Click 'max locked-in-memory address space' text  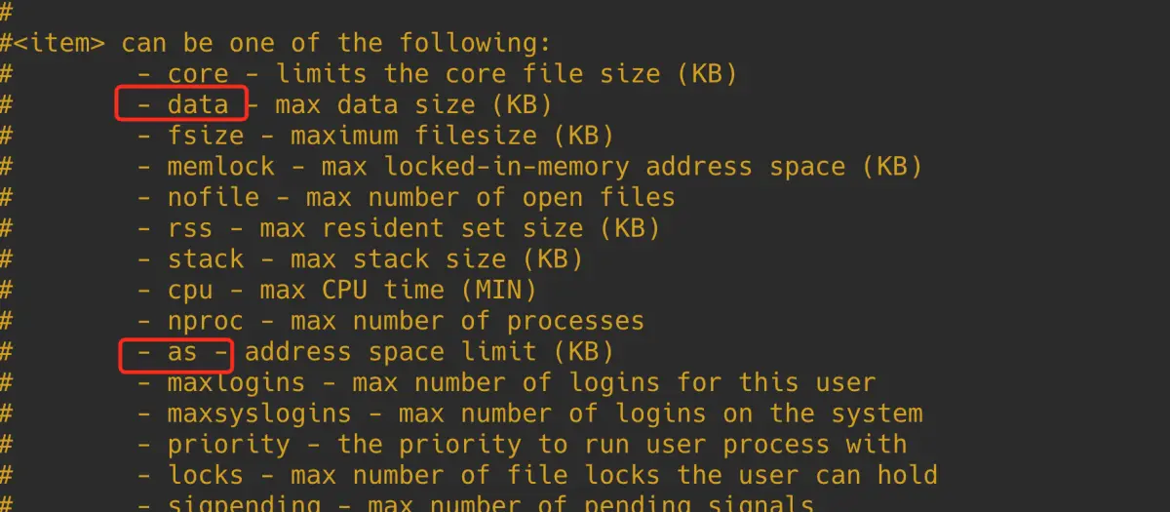coord(583,167)
